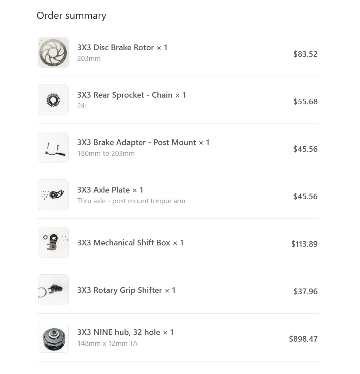The height and width of the screenshot is (374, 360).
Task: Click the "Order summary" heading
Action: click(71, 15)
